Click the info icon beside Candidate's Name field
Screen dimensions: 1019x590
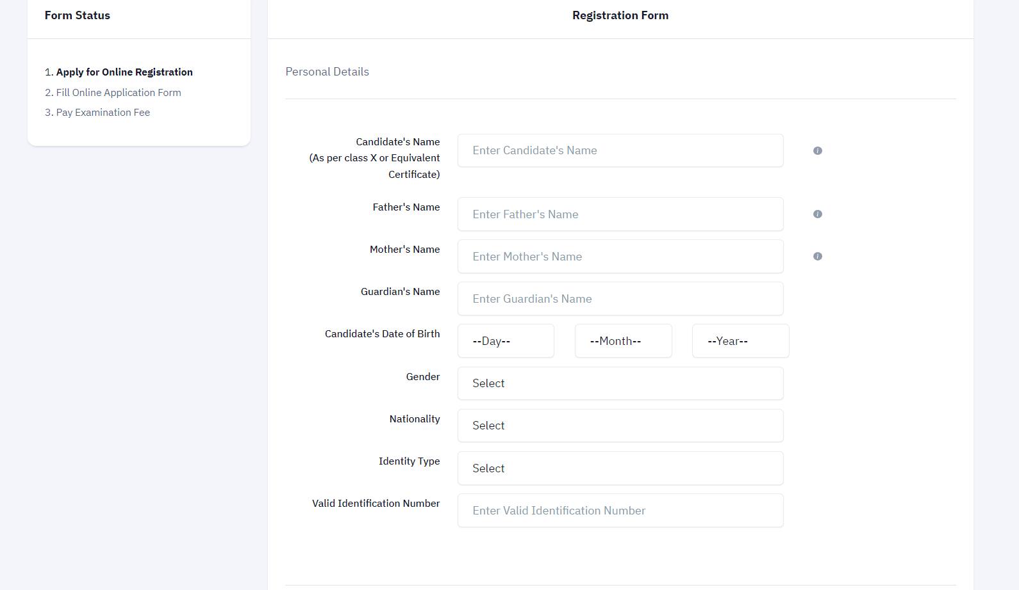pyautogui.click(x=817, y=150)
